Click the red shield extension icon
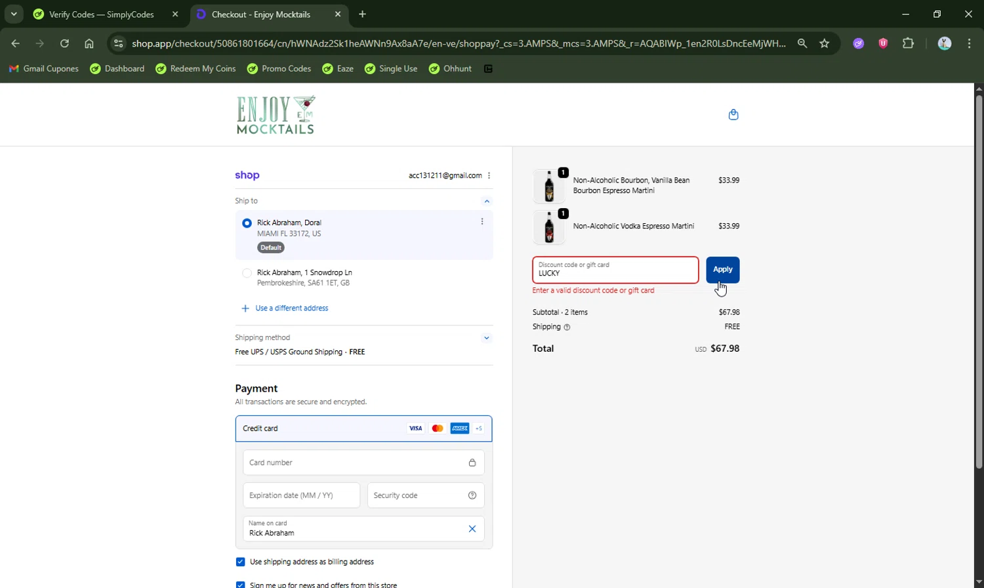 (883, 43)
